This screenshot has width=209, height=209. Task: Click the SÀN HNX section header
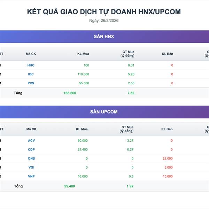point(104,37)
